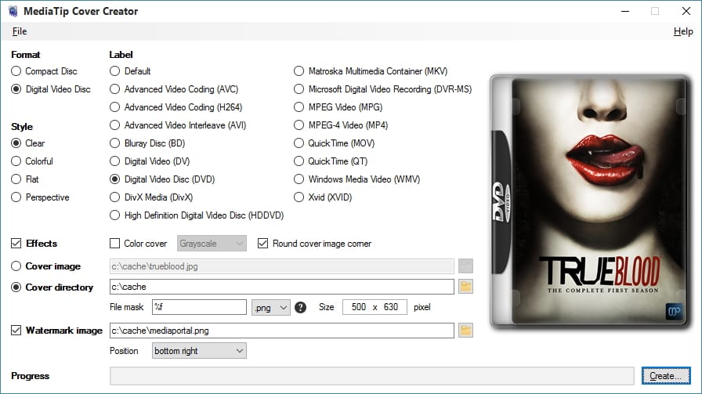Image resolution: width=702 pixels, height=394 pixels.
Task: Select Bluray Disc (BD) label
Action: coord(115,143)
